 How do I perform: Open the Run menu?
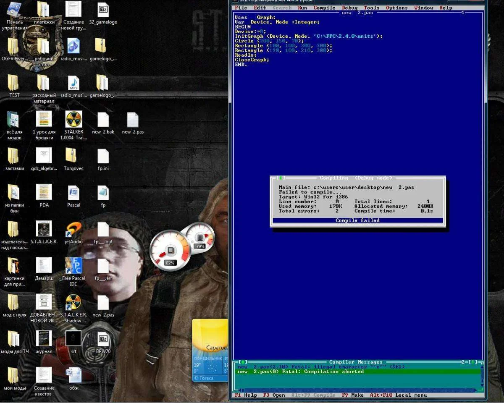[x=302, y=8]
